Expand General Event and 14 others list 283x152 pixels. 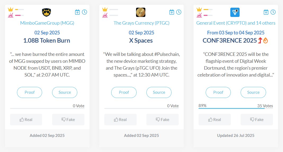pyautogui.click(x=236, y=23)
